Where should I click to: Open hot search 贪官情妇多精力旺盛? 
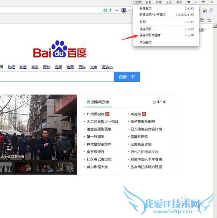coord(146,167)
